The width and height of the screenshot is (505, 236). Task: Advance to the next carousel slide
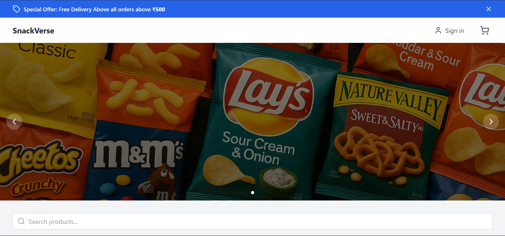(491, 122)
